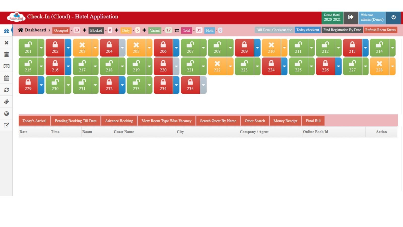The height and width of the screenshot is (227, 403).
Task: Click the money/cash icon in the sidebar
Action: [6, 66]
